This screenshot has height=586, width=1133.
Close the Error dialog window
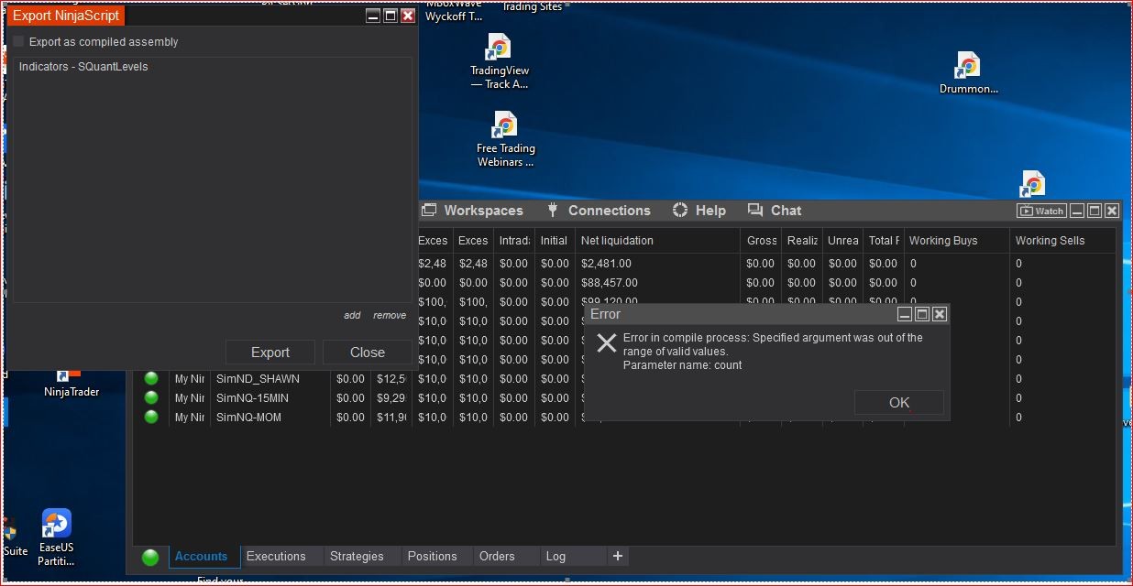[939, 314]
